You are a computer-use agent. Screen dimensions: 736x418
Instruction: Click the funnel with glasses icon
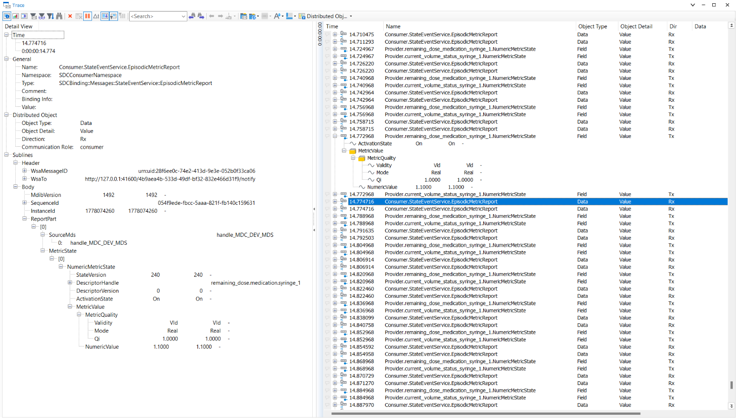pos(42,16)
